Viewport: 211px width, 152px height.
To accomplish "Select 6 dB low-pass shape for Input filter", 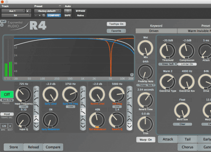I will pyautogui.click(x=36, y=111).
